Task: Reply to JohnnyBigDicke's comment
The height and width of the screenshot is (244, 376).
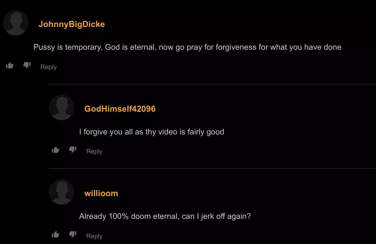Action: (x=48, y=67)
